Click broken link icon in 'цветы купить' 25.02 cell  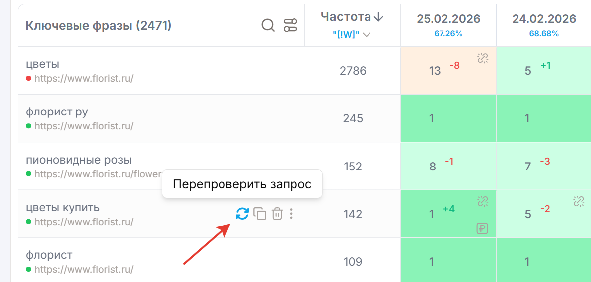tap(483, 201)
